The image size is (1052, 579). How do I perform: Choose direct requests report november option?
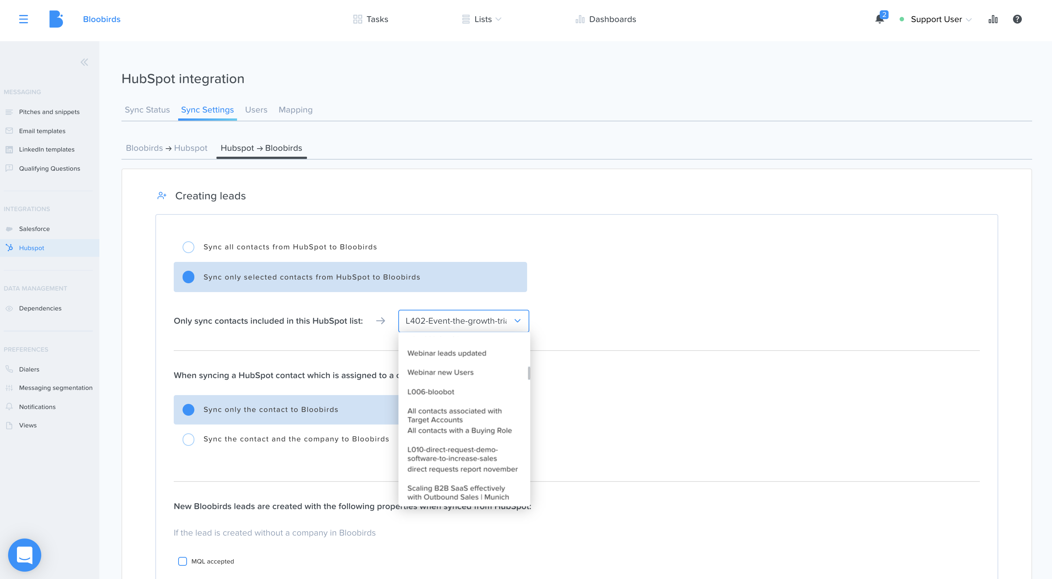click(462, 469)
